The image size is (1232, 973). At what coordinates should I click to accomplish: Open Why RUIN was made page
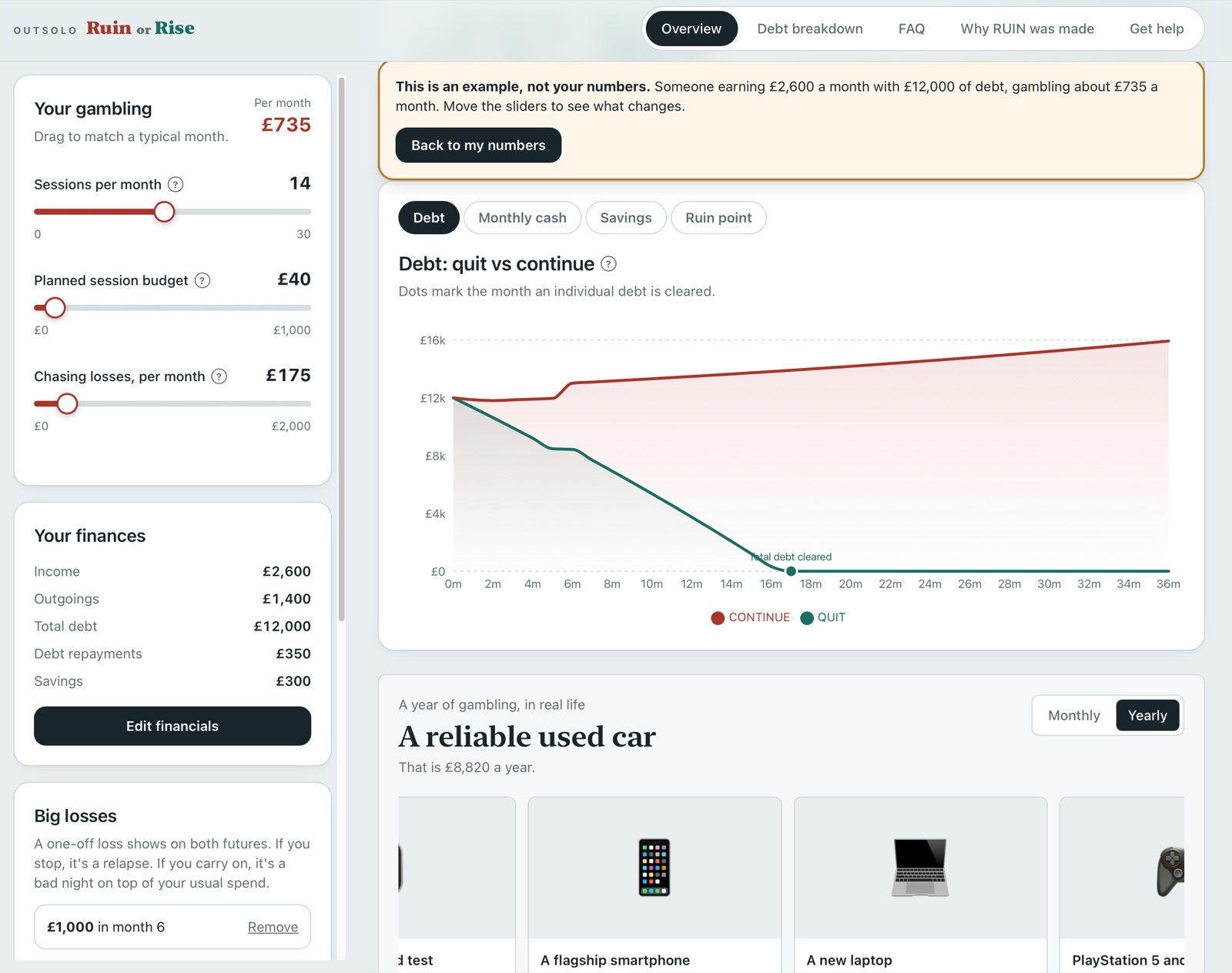(x=1026, y=28)
